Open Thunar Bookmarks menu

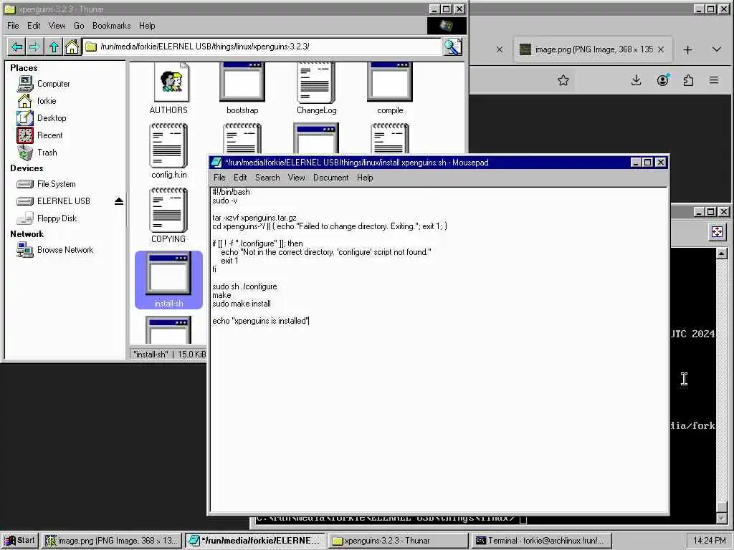(x=111, y=26)
